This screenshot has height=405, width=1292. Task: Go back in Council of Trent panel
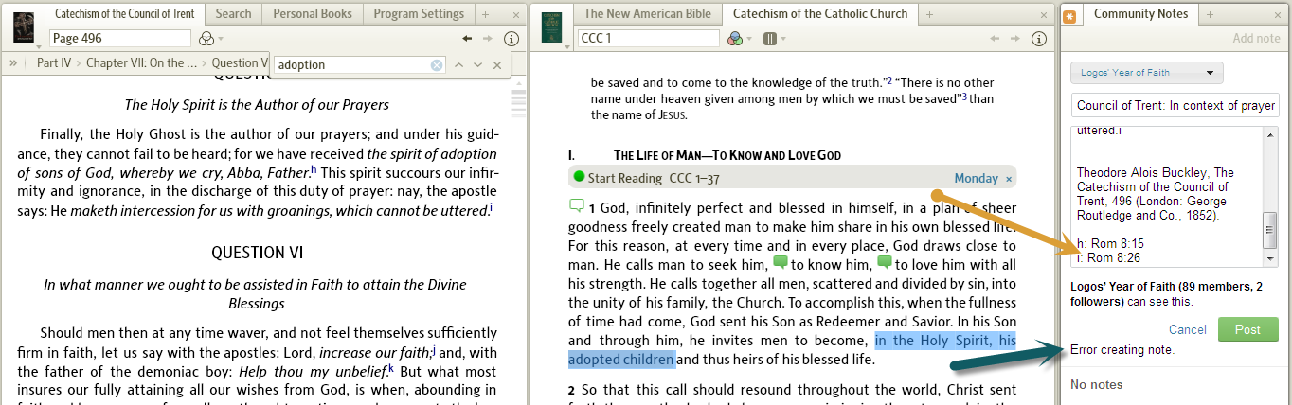click(x=466, y=39)
